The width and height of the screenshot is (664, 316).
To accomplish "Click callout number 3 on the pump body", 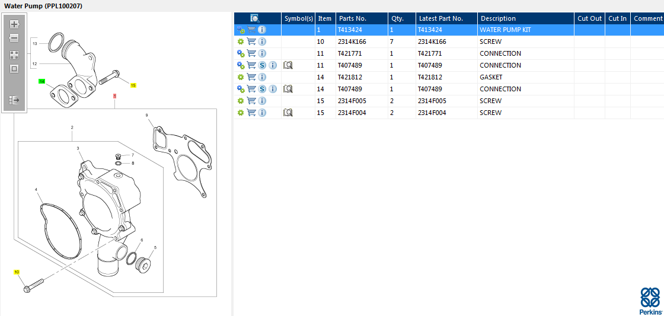I will click(78, 148).
